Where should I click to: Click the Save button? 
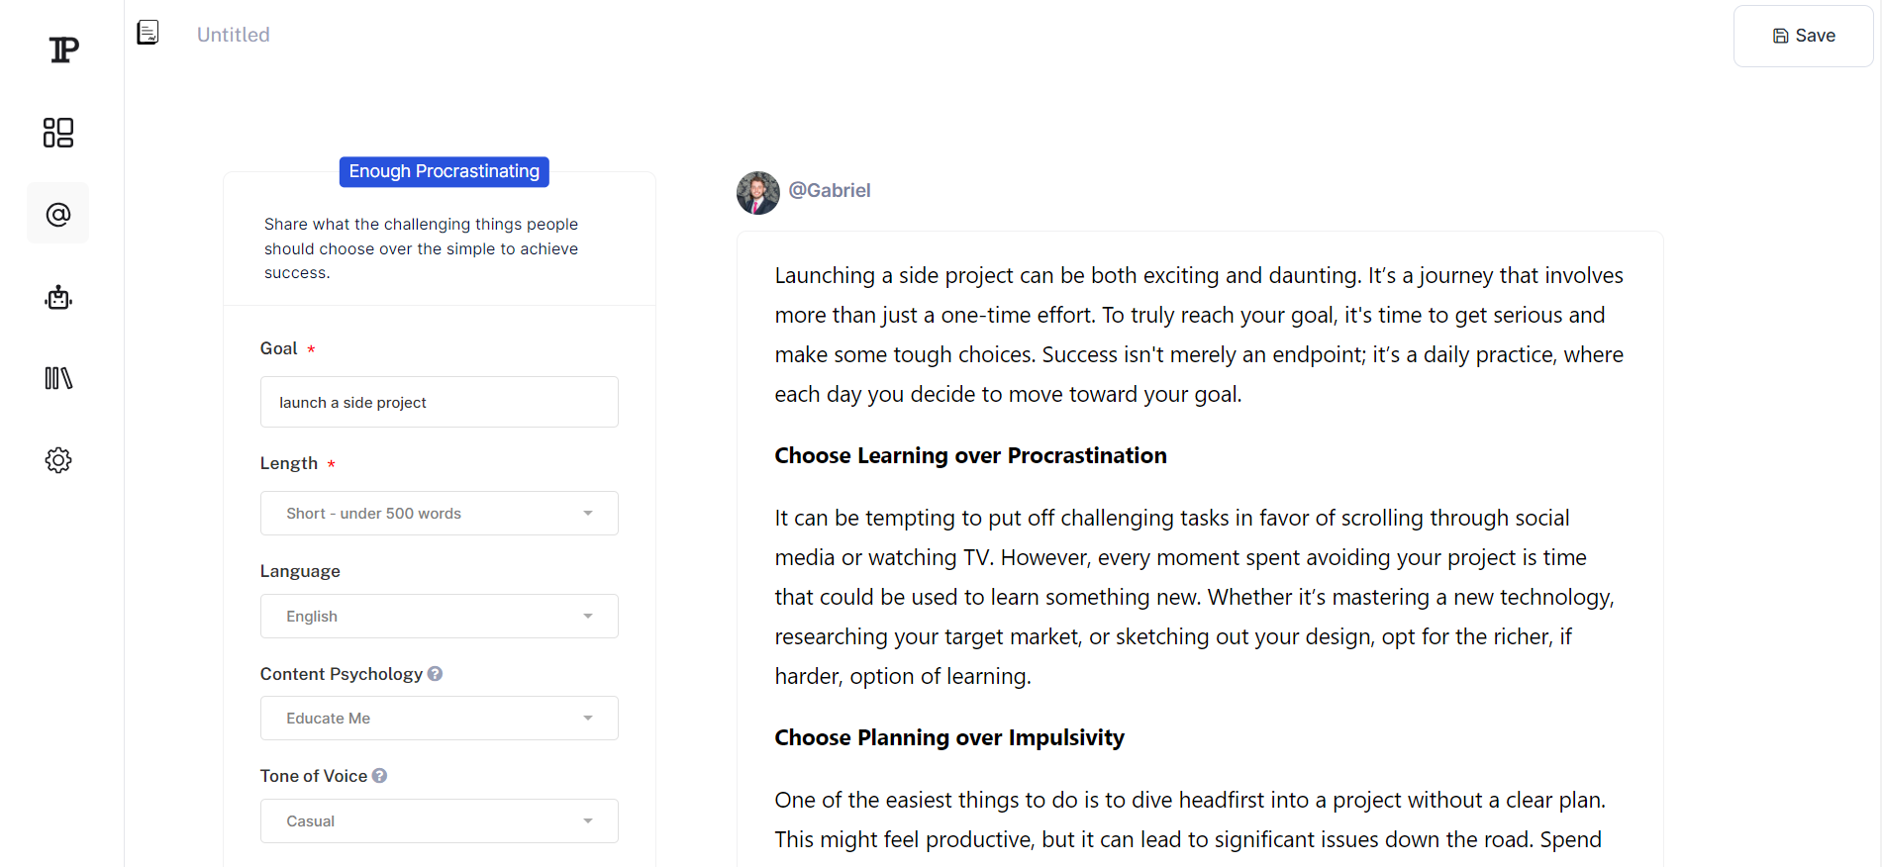pyautogui.click(x=1803, y=36)
